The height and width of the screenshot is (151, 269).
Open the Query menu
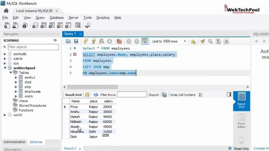click(x=40, y=18)
